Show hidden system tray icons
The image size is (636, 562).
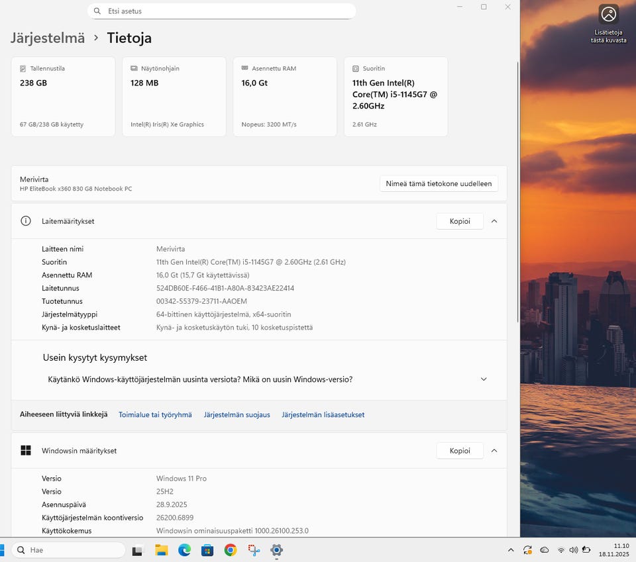pos(510,550)
